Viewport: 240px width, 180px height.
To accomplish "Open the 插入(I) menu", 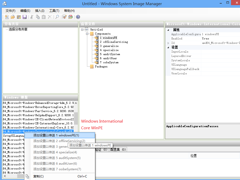I will pyautogui.click(x=40, y=11).
